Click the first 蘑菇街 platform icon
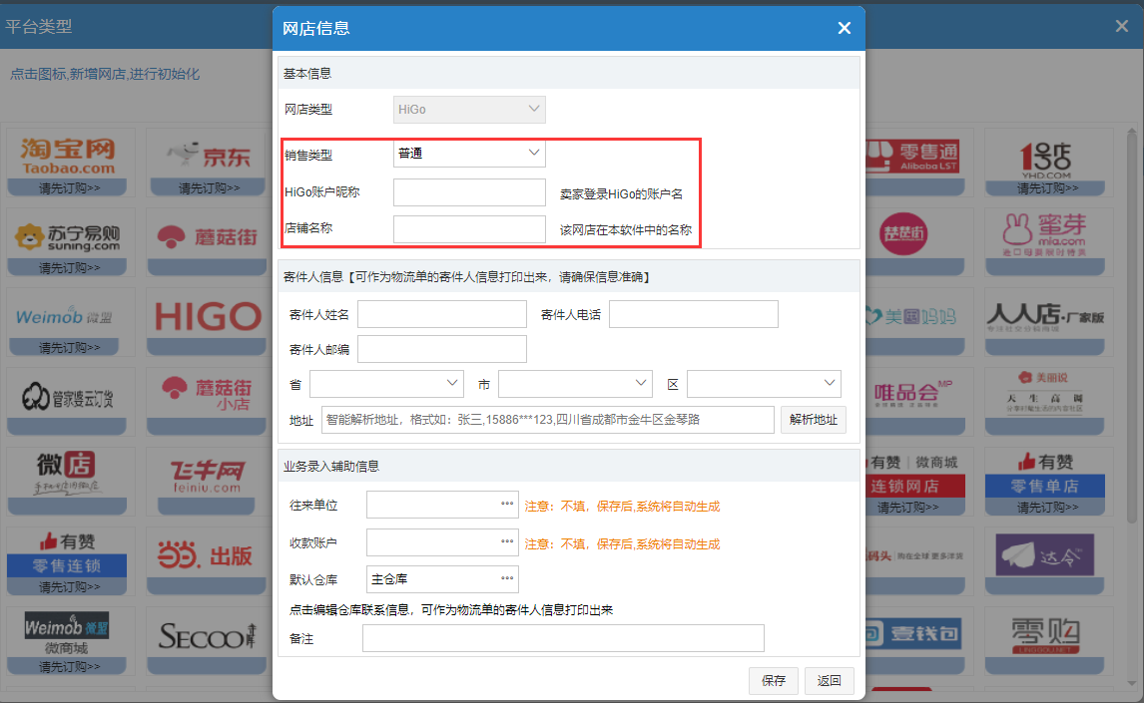This screenshot has height=703, width=1144. 208,236
